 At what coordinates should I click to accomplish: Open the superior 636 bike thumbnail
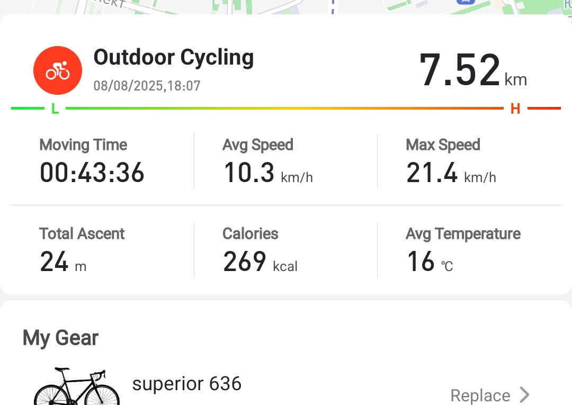77,387
